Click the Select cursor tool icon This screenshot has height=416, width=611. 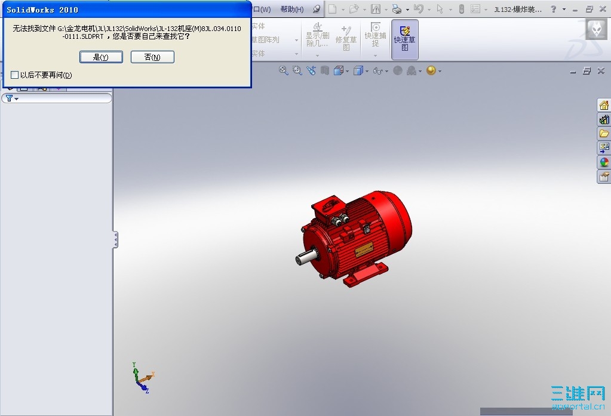tap(440, 8)
